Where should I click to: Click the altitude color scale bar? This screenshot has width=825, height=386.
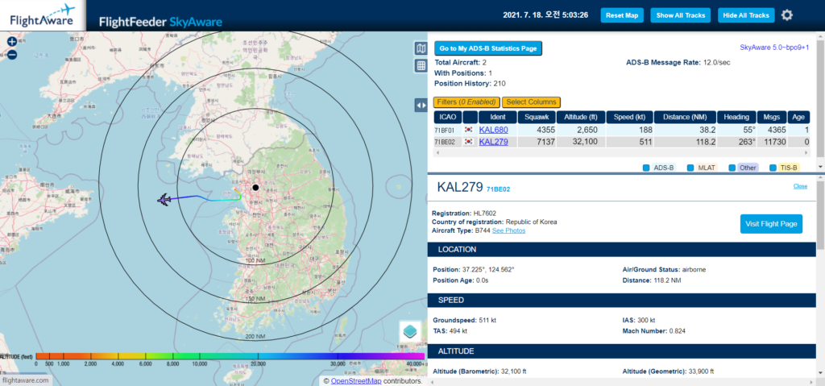pos(230,356)
